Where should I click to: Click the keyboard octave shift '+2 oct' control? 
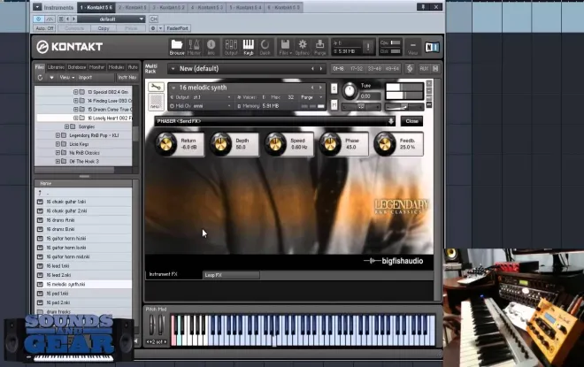(x=156, y=341)
